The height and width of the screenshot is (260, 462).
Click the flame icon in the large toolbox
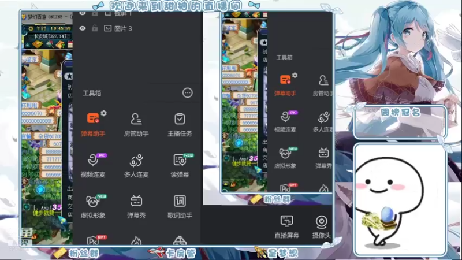136,241
